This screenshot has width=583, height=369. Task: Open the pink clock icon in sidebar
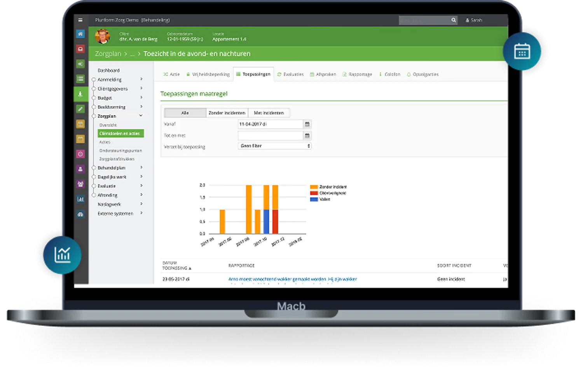(80, 154)
